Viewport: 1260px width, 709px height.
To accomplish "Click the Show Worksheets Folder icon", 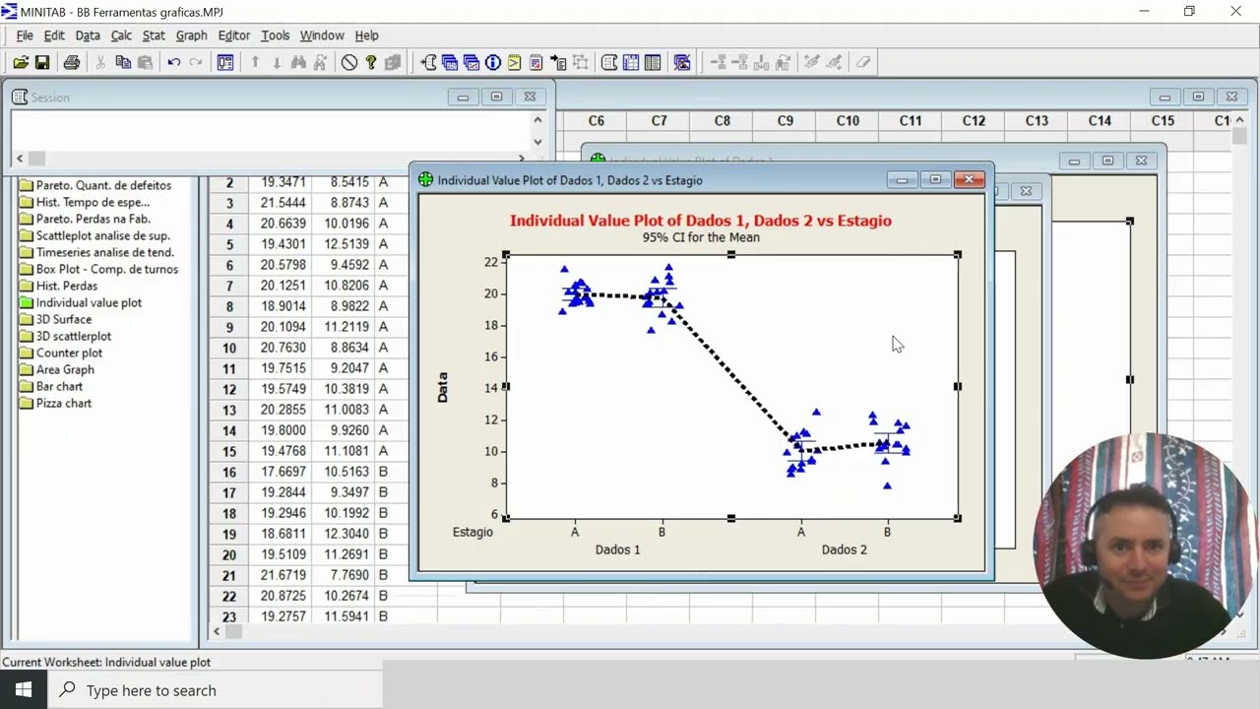I will click(449, 62).
